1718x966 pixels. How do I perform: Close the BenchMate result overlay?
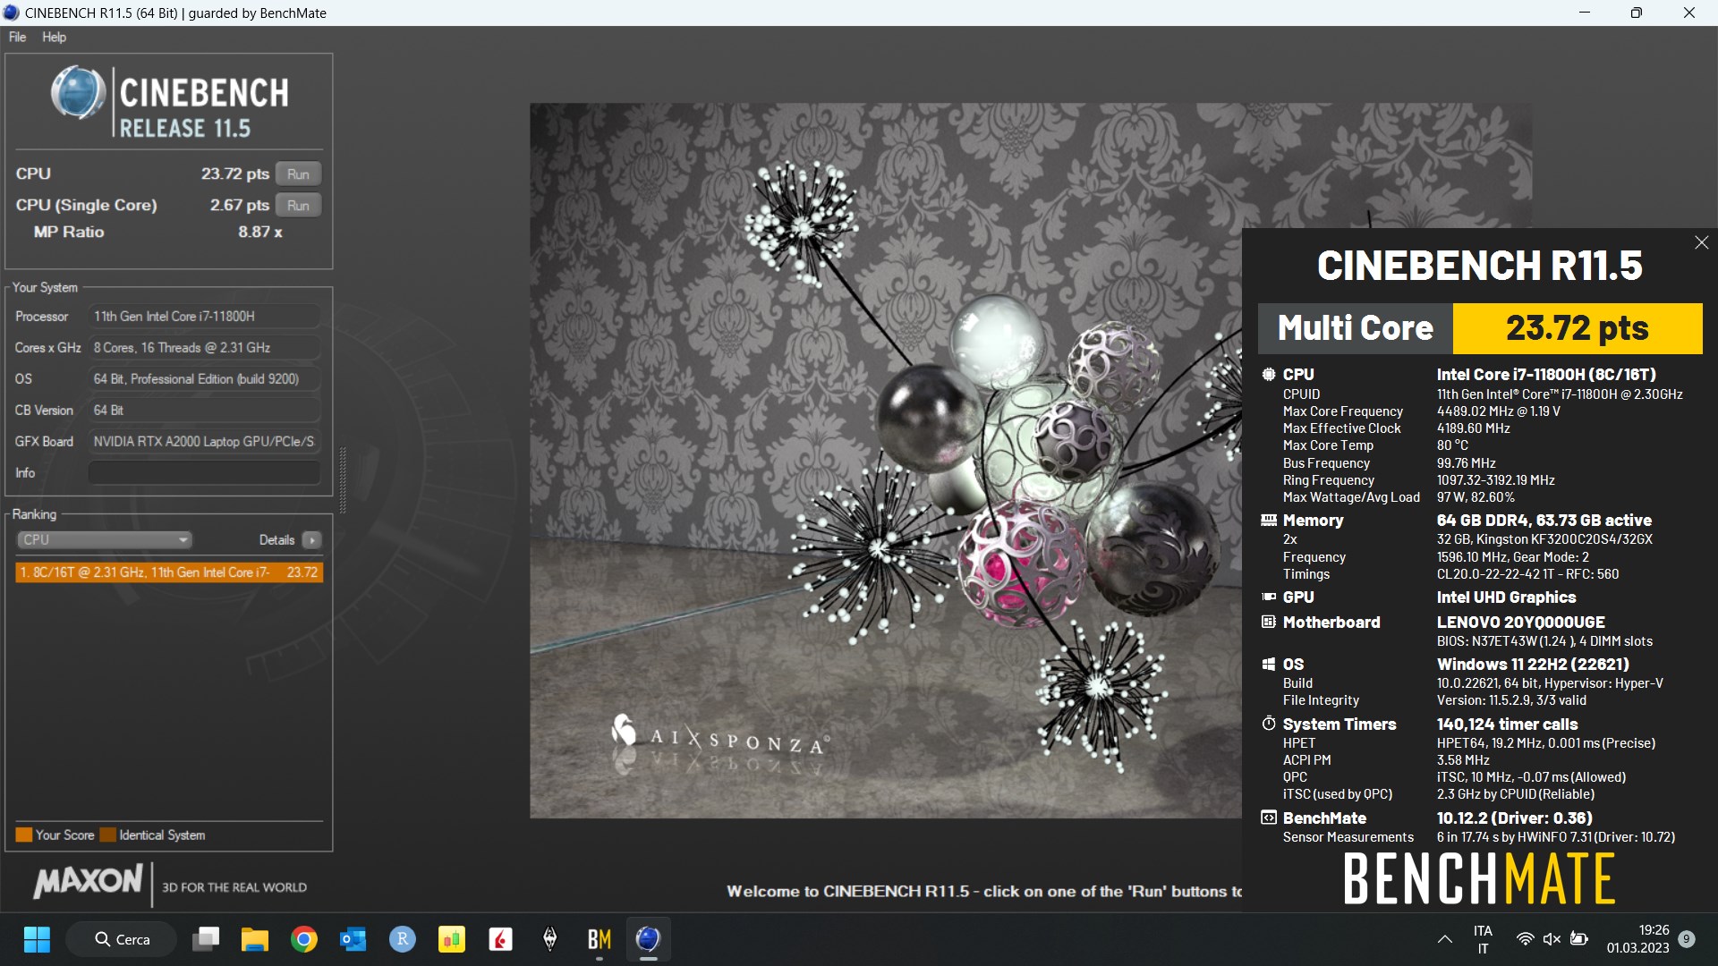coord(1701,242)
